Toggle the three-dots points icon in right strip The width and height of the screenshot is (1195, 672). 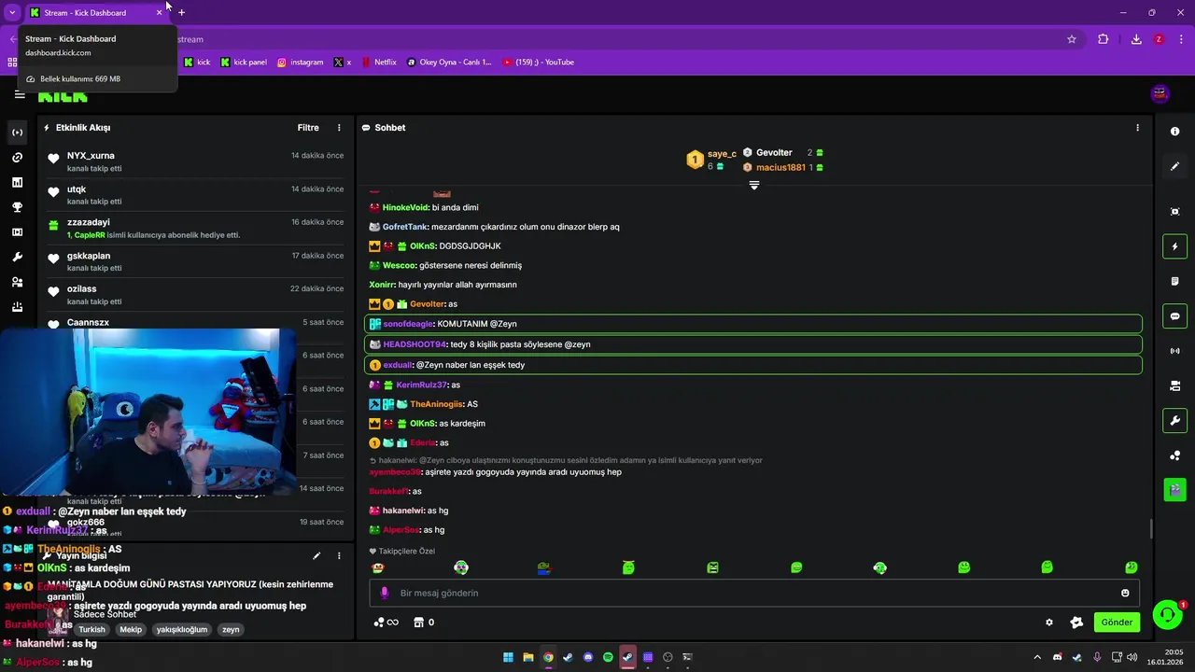pos(1174,455)
